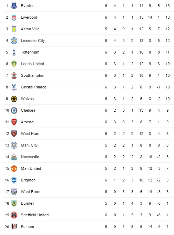Click the Tottenham cockerel crest
Image resolution: width=174 pixels, height=235 pixels.
(14, 52)
